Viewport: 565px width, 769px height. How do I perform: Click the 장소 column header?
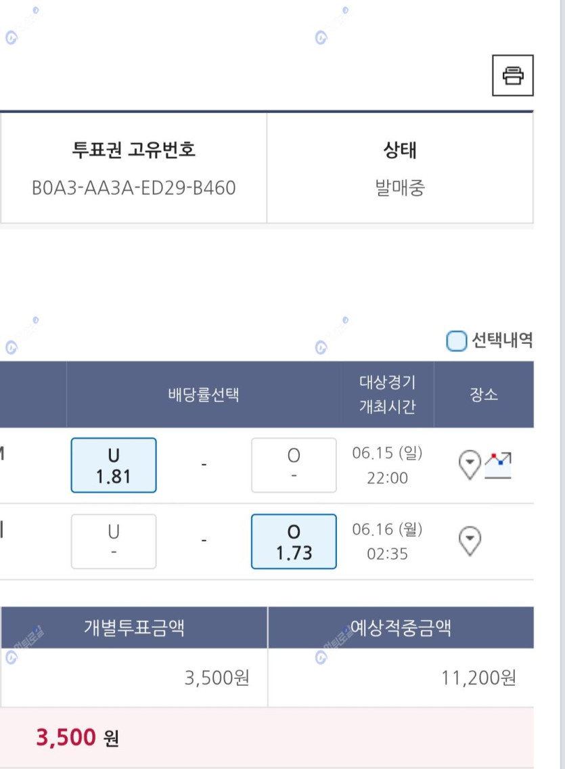point(484,394)
